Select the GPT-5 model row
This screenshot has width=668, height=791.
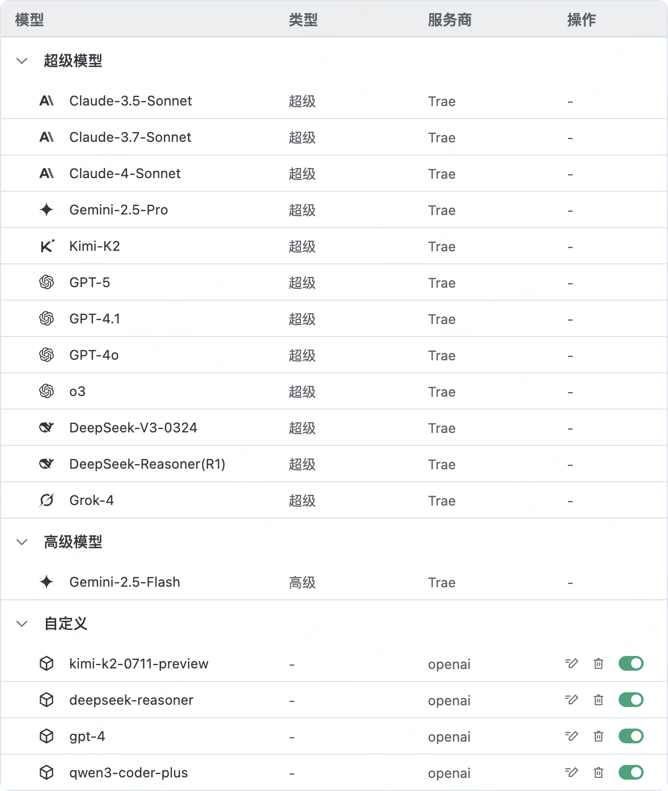point(334,282)
